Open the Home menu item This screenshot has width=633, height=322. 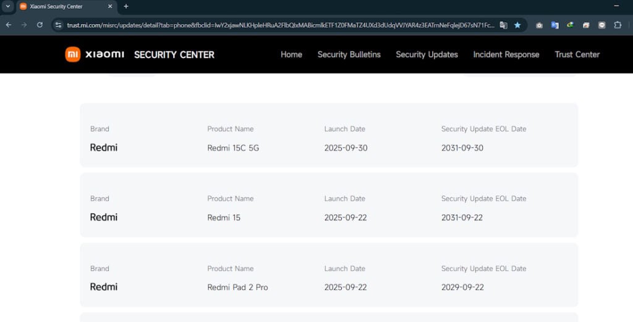pyautogui.click(x=291, y=54)
